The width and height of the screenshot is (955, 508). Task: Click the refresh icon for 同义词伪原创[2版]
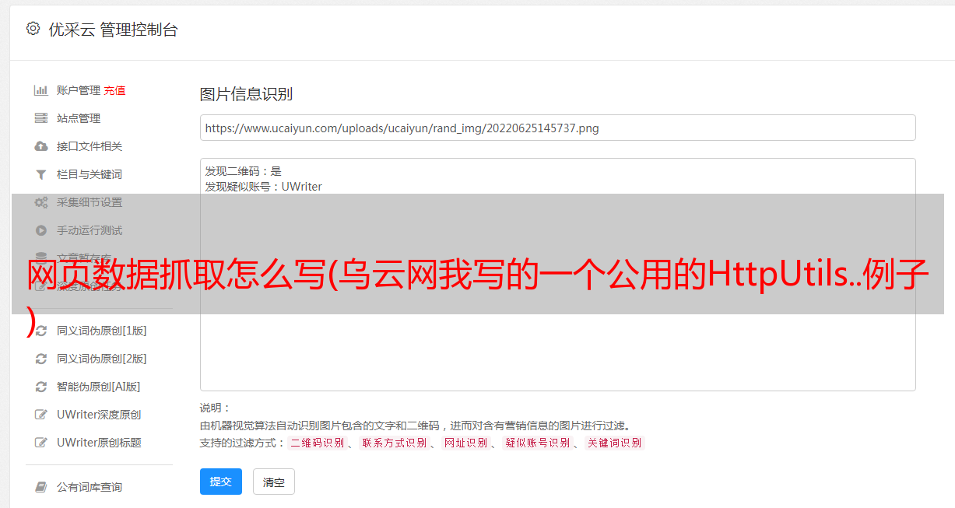(41, 359)
